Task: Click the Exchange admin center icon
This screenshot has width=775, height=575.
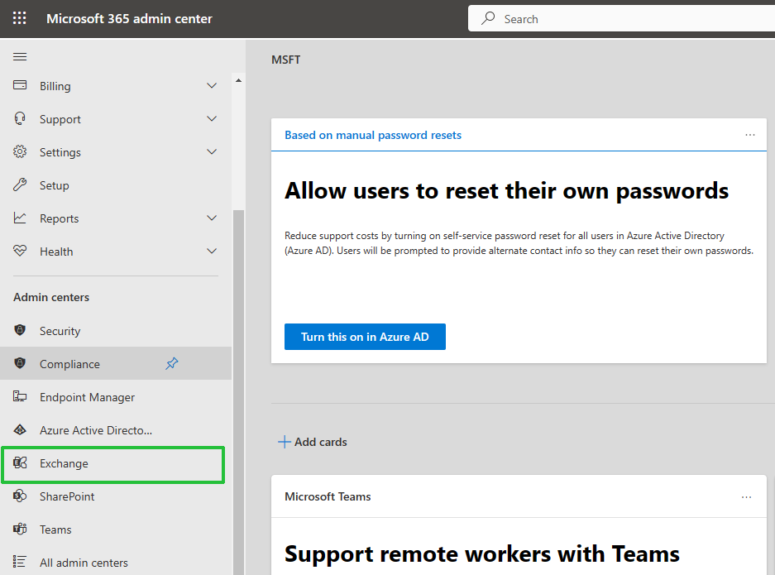Action: [x=20, y=463]
